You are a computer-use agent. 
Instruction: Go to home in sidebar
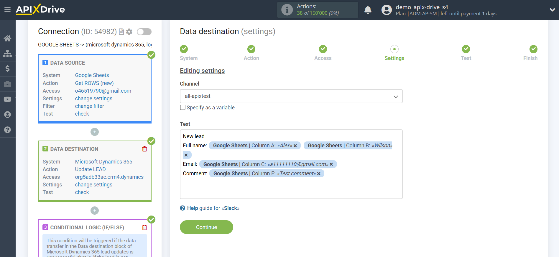pyautogui.click(x=8, y=38)
